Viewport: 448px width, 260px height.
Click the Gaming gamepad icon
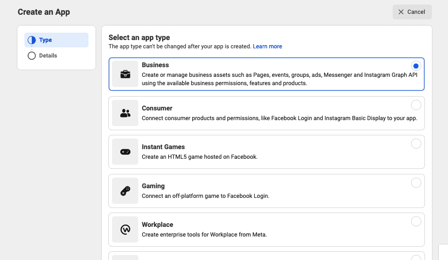(125, 191)
